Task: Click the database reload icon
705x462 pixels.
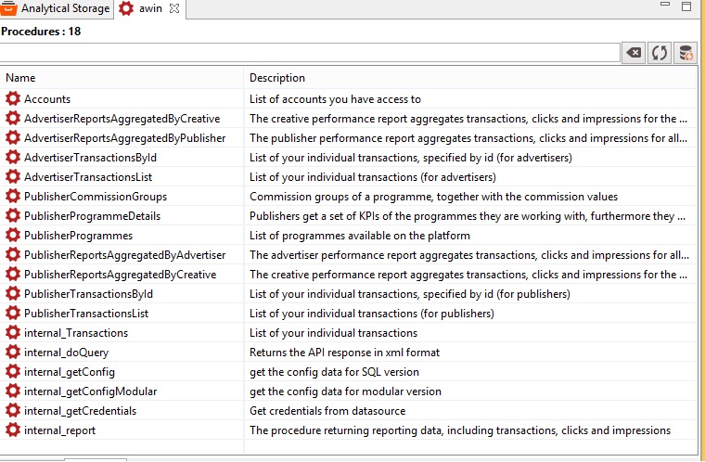Action: click(686, 53)
